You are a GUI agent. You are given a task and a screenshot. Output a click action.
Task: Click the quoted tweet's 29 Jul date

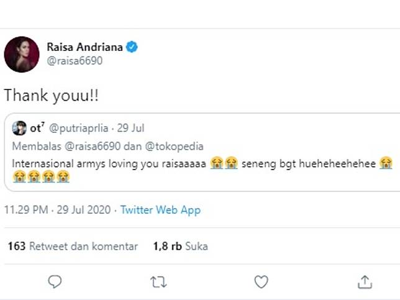point(132,129)
